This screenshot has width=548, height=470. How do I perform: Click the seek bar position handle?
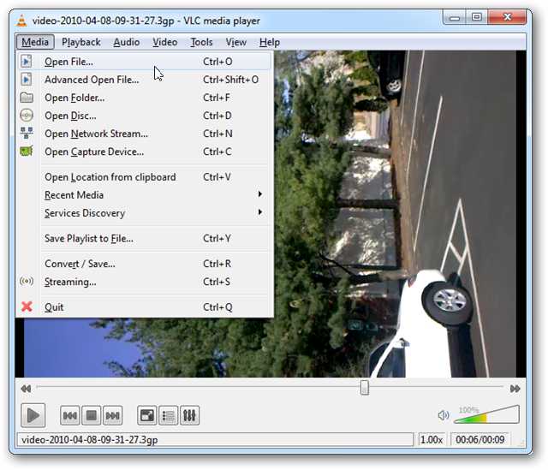click(364, 388)
